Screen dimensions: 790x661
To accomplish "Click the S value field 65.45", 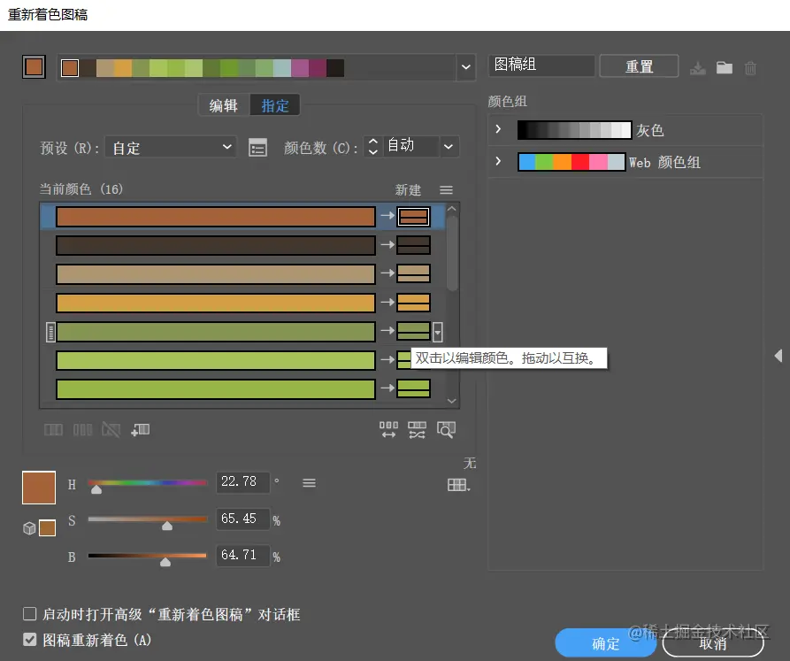I will tap(243, 519).
